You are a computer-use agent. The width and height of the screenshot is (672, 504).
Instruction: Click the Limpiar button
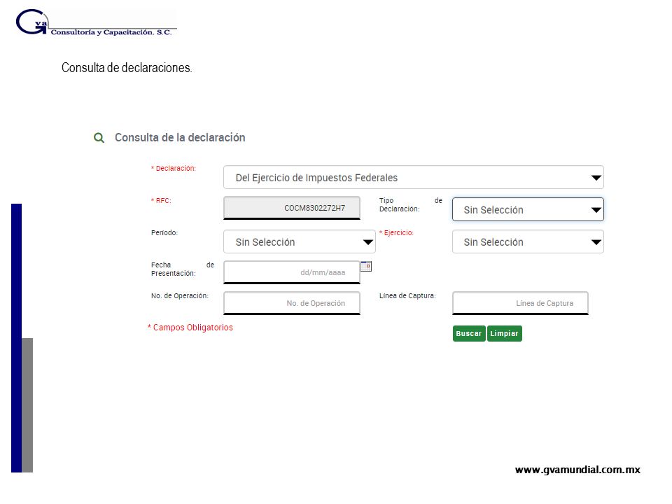[x=505, y=333]
